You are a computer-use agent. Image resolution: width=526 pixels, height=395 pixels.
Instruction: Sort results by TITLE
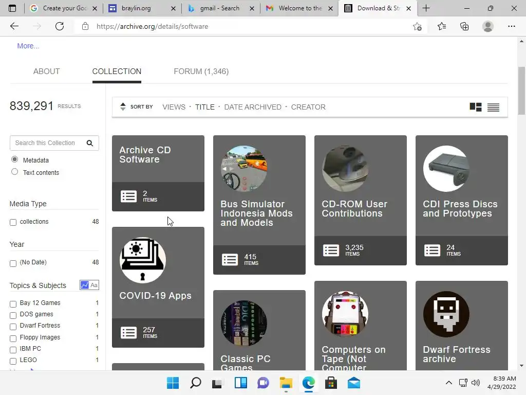click(x=204, y=107)
